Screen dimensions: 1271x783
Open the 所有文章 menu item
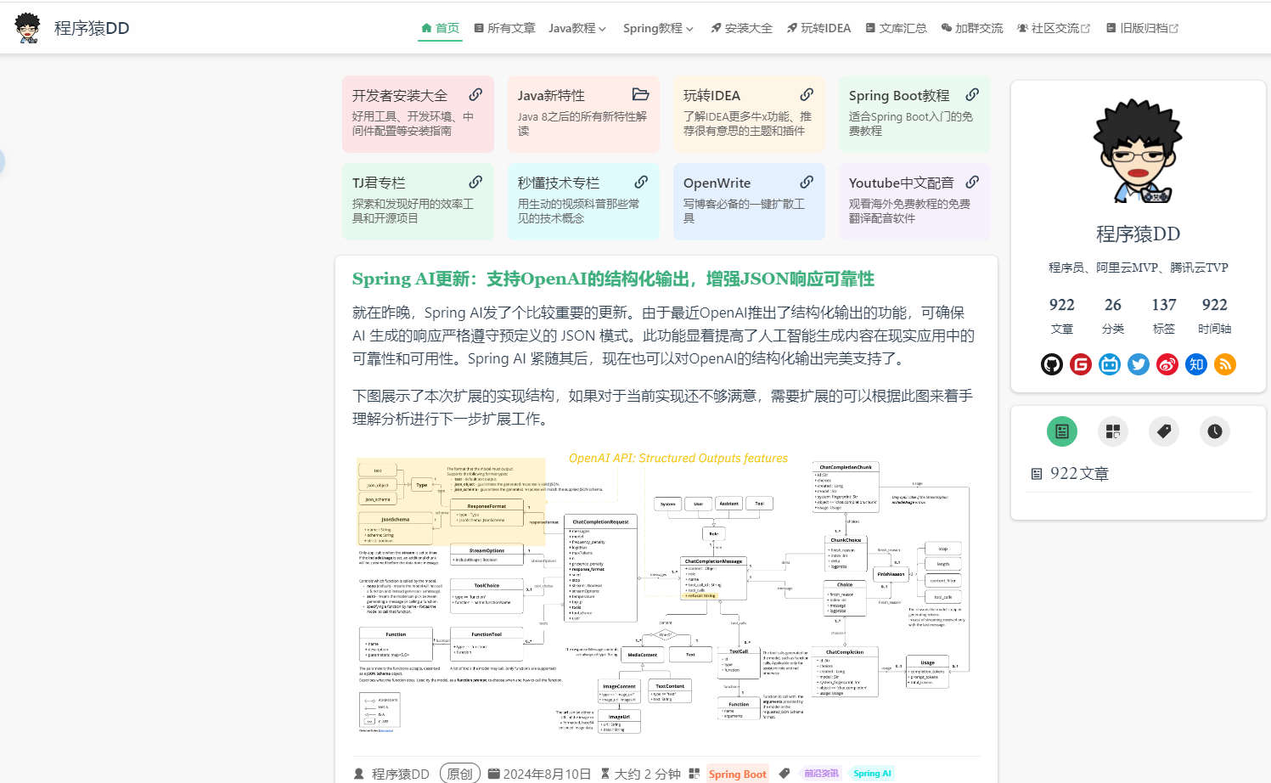pyautogui.click(x=504, y=27)
